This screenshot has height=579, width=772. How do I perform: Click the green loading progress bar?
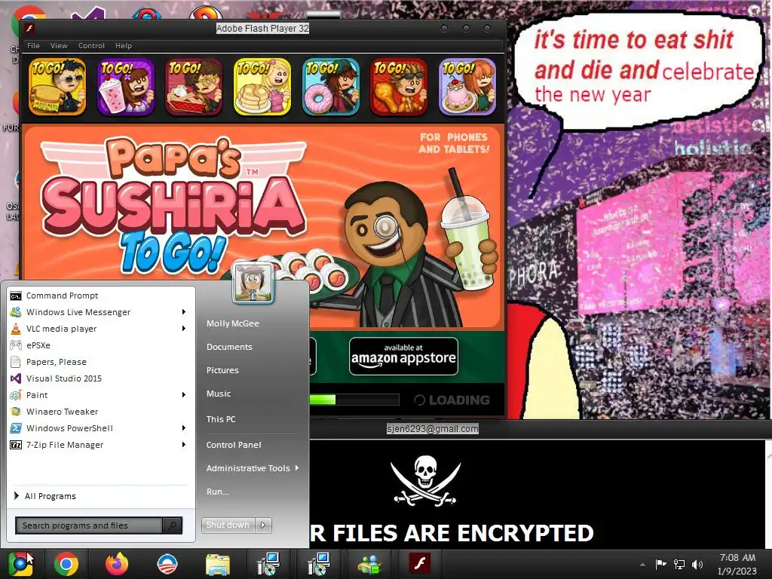pyautogui.click(x=323, y=400)
